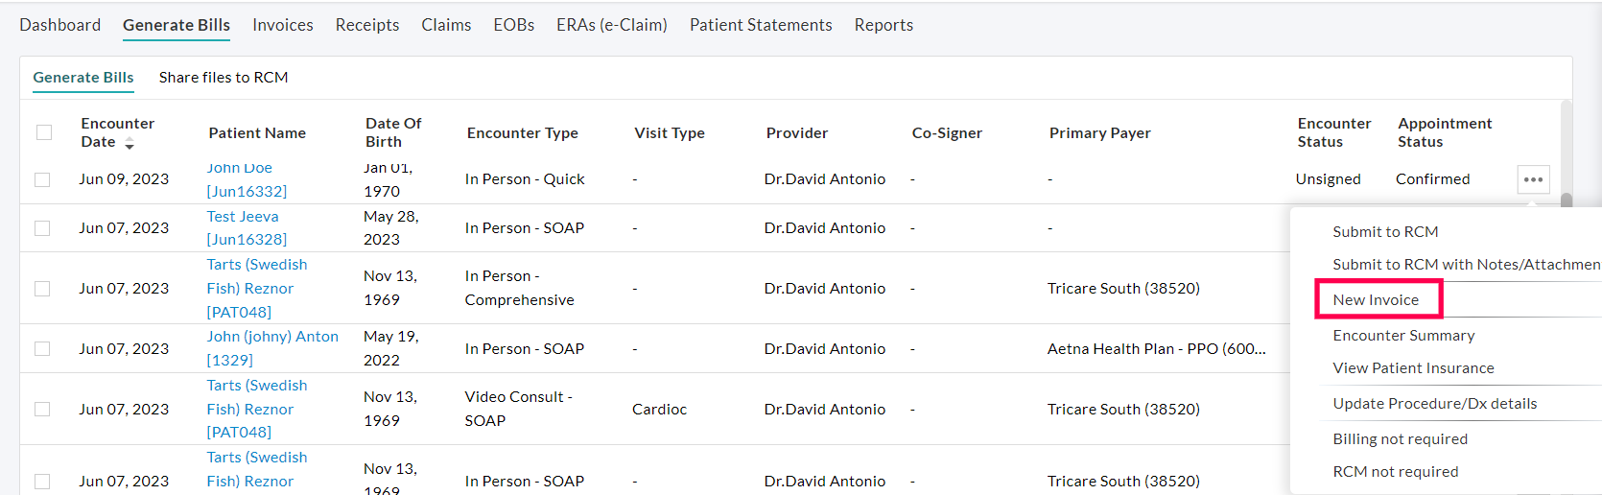Choose New Invoice from the menu

click(x=1376, y=300)
